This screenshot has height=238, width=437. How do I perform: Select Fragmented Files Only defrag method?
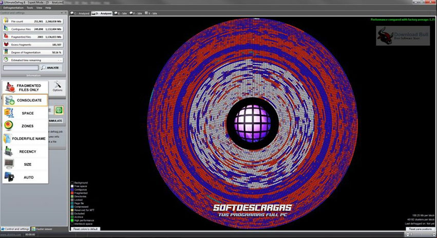click(x=25, y=87)
